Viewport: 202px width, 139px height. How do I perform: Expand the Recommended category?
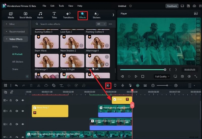tap(17, 32)
